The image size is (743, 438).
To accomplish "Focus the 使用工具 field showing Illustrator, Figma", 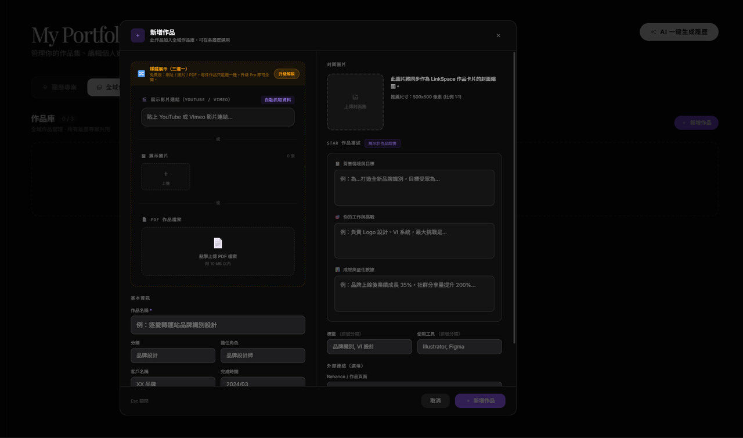I will [460, 347].
